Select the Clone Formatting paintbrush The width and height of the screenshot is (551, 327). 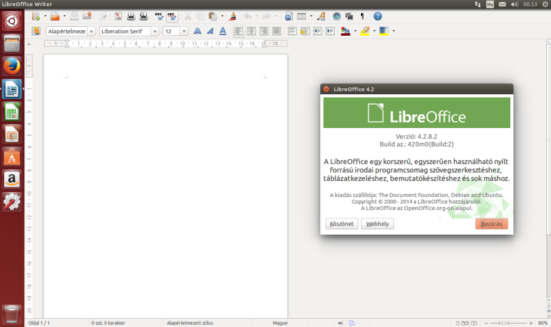pyautogui.click(x=232, y=16)
